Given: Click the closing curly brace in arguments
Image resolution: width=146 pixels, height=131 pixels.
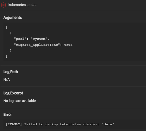Looking at the screenshot, I should pyautogui.click(x=11, y=50).
